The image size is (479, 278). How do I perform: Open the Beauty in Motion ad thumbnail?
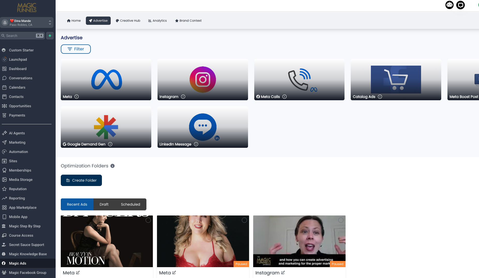[x=107, y=241]
